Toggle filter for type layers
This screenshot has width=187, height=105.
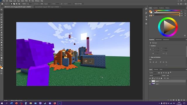pyautogui.click(x=164, y=73)
